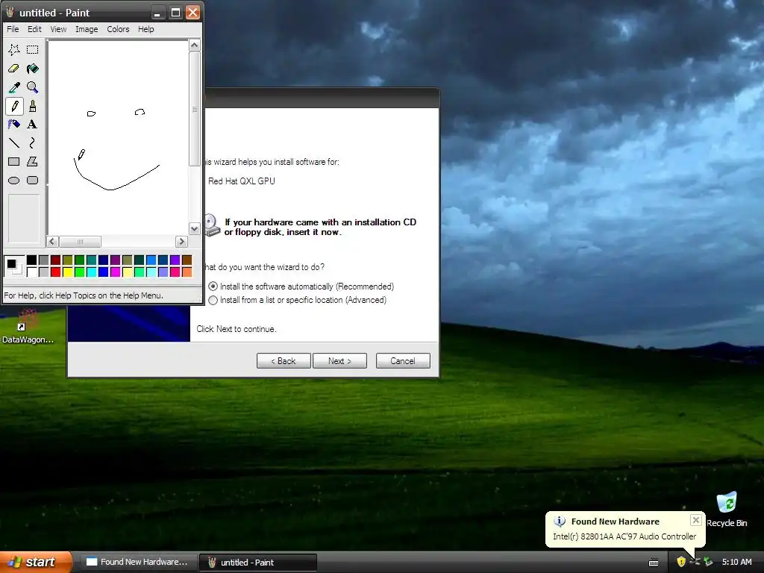764x573 pixels.
Task: Choose the Brush tool in Paint
Action: click(33, 106)
